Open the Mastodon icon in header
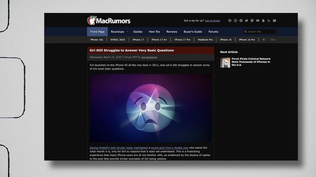The height and width of the screenshot is (177, 316). pyautogui.click(x=252, y=21)
